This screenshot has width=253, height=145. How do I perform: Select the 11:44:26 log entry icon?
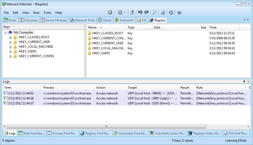pos(6,98)
